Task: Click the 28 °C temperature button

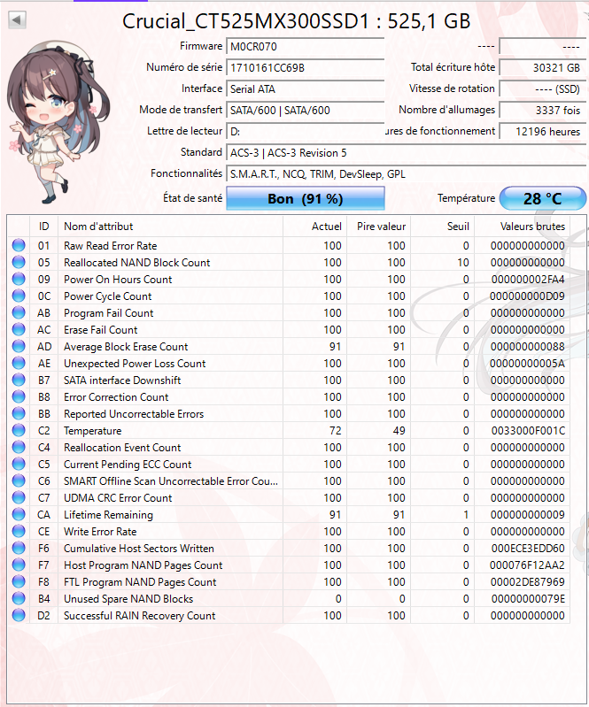Action: (x=543, y=198)
